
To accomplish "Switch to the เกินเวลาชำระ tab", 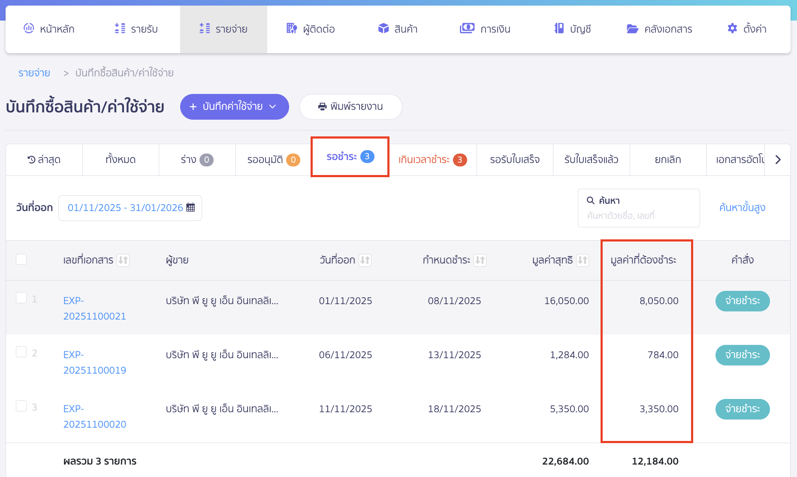I will pos(432,160).
